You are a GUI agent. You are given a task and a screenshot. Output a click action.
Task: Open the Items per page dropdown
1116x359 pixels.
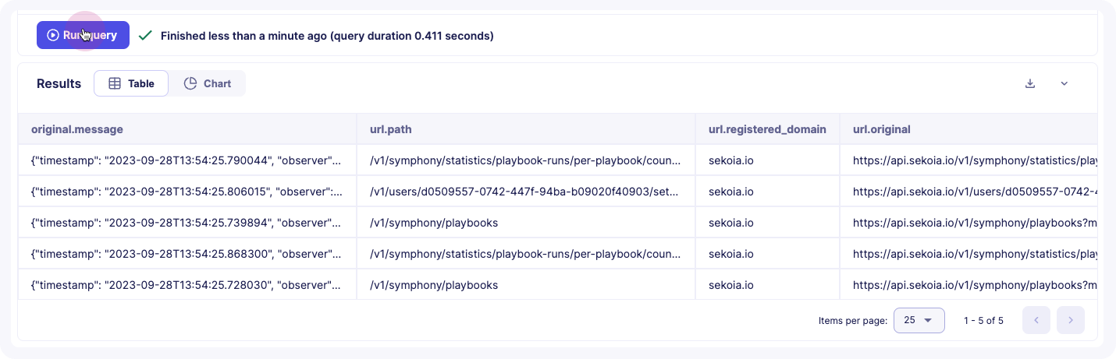pos(919,320)
